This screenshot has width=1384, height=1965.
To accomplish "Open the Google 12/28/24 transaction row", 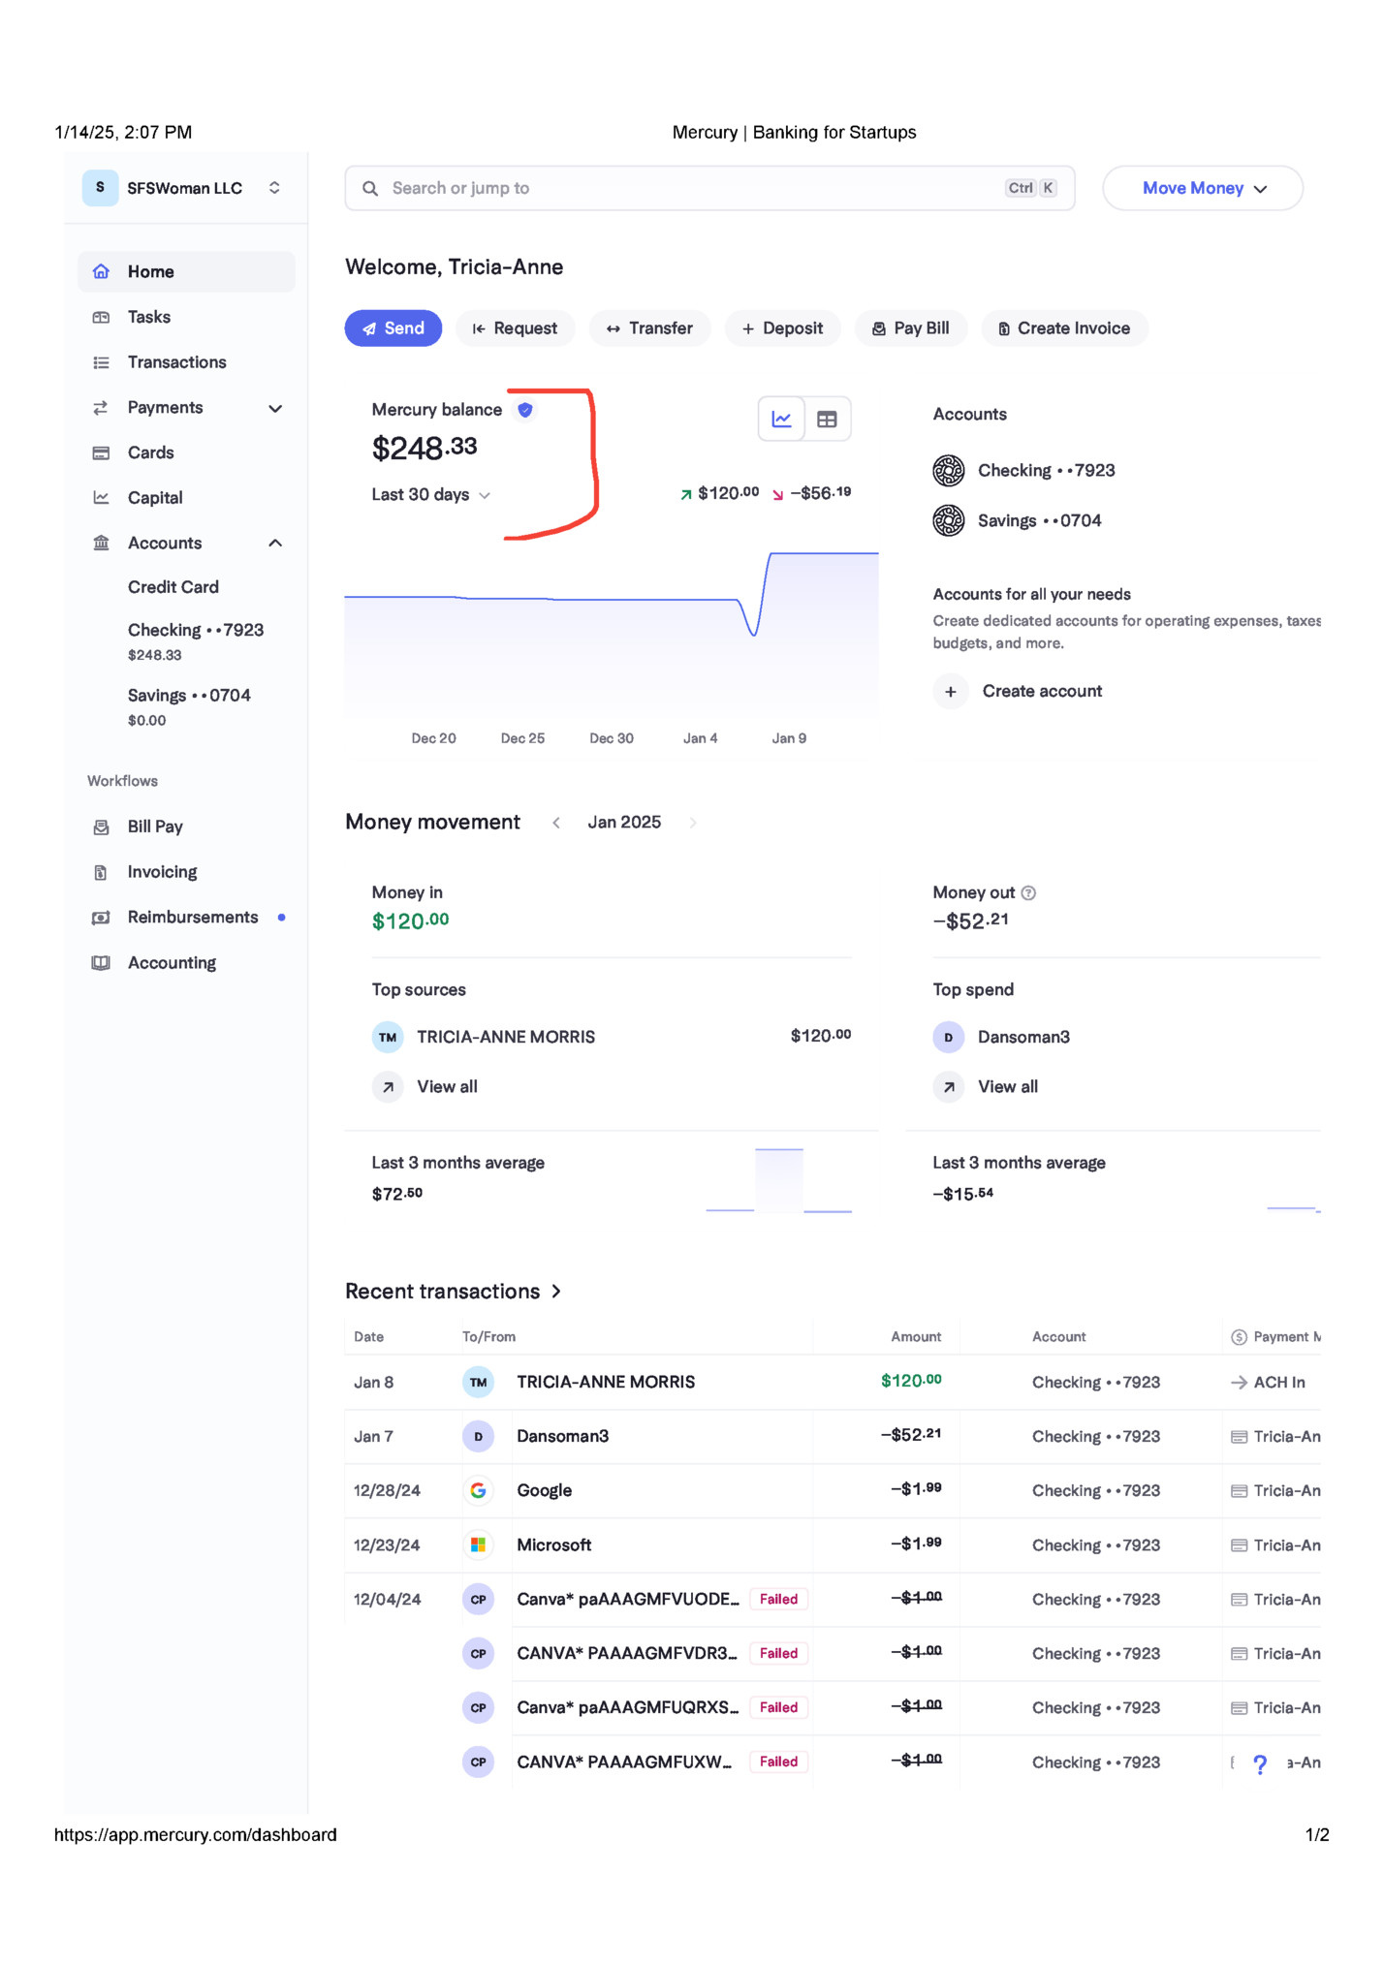I will [x=833, y=1491].
